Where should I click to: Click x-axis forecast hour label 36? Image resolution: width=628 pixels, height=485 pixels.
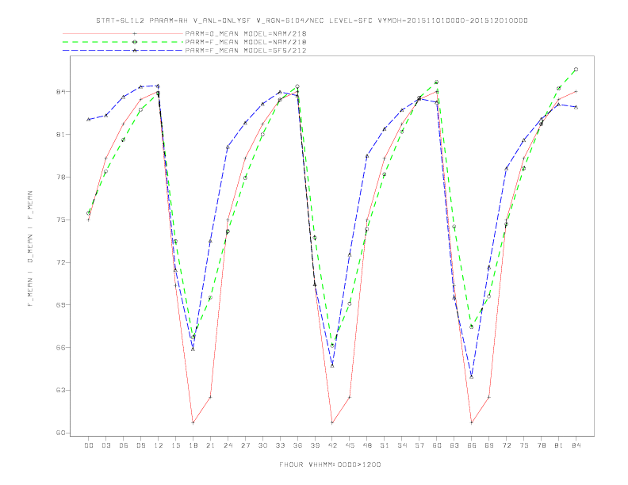tap(297, 445)
